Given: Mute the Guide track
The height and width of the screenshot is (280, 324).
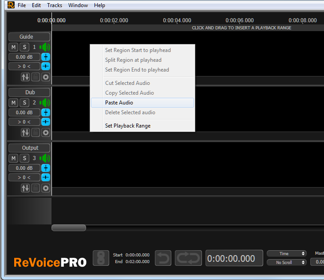Looking at the screenshot, I should click(x=13, y=47).
